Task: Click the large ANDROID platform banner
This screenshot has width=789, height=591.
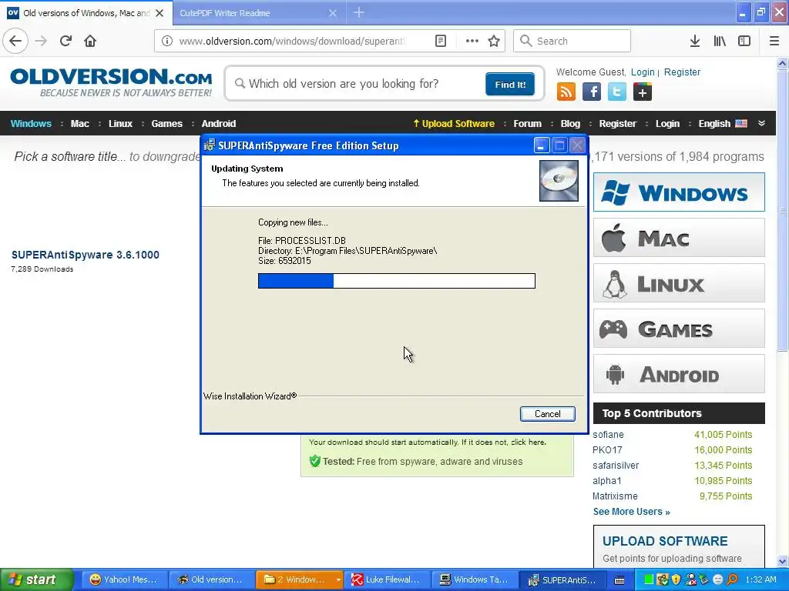Action: click(679, 374)
